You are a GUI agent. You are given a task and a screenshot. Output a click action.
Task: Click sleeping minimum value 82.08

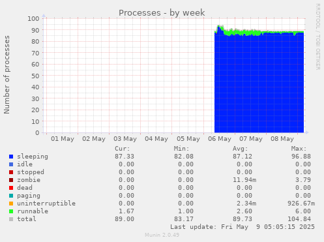pyautogui.click(x=184, y=157)
